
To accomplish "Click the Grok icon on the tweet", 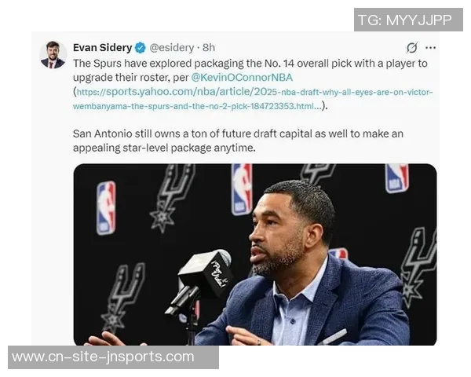I will [412, 48].
